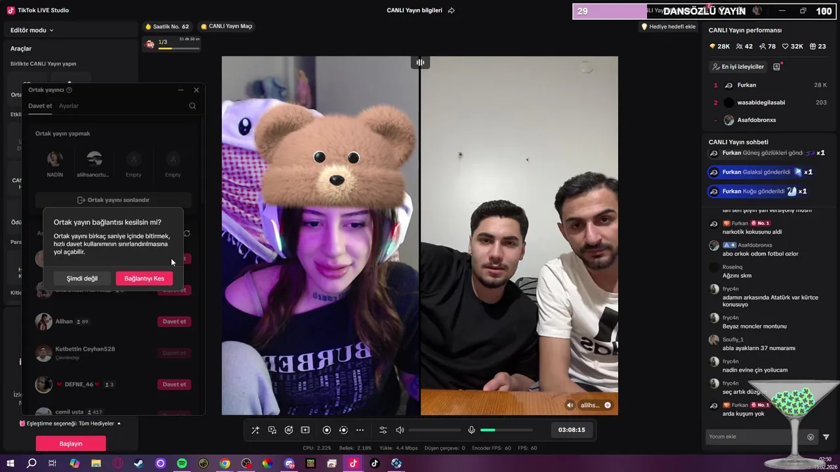Click the Yorum ekle comment field
The height and width of the screenshot is (472, 840).
(755, 437)
